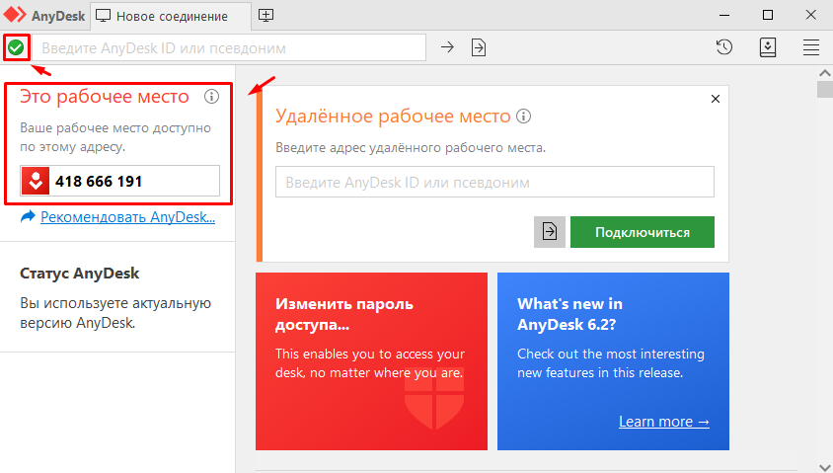Click the "Learn more →" link
Image resolution: width=833 pixels, height=473 pixels.
tap(663, 422)
